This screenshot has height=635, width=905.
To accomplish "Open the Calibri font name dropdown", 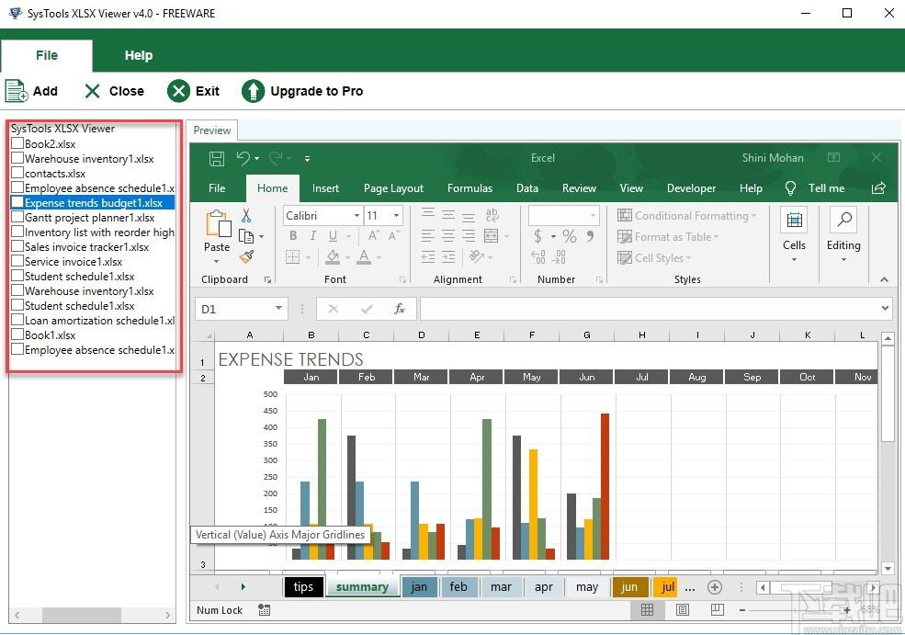I will click(356, 215).
